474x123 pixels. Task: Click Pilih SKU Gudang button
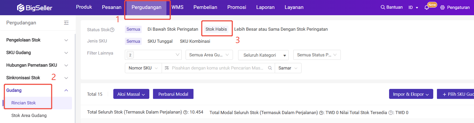(455, 94)
